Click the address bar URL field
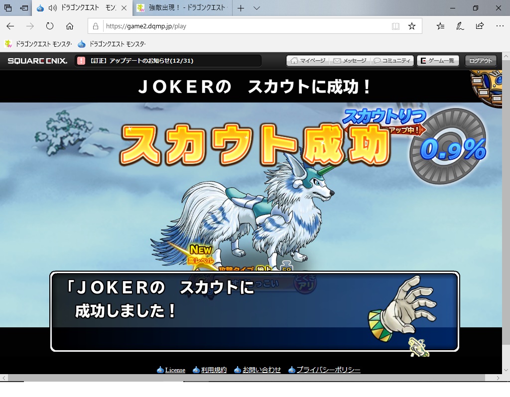 pos(239,26)
